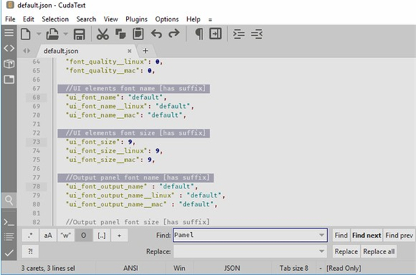This screenshot has width=416, height=275.
Task: Toggle case sensitive aA option
Action: click(48, 236)
